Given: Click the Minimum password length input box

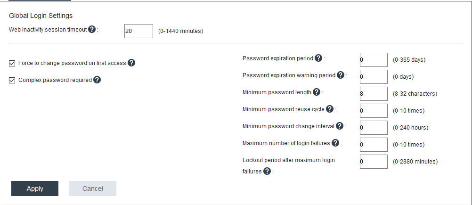Looking at the screenshot, I should (373, 94).
